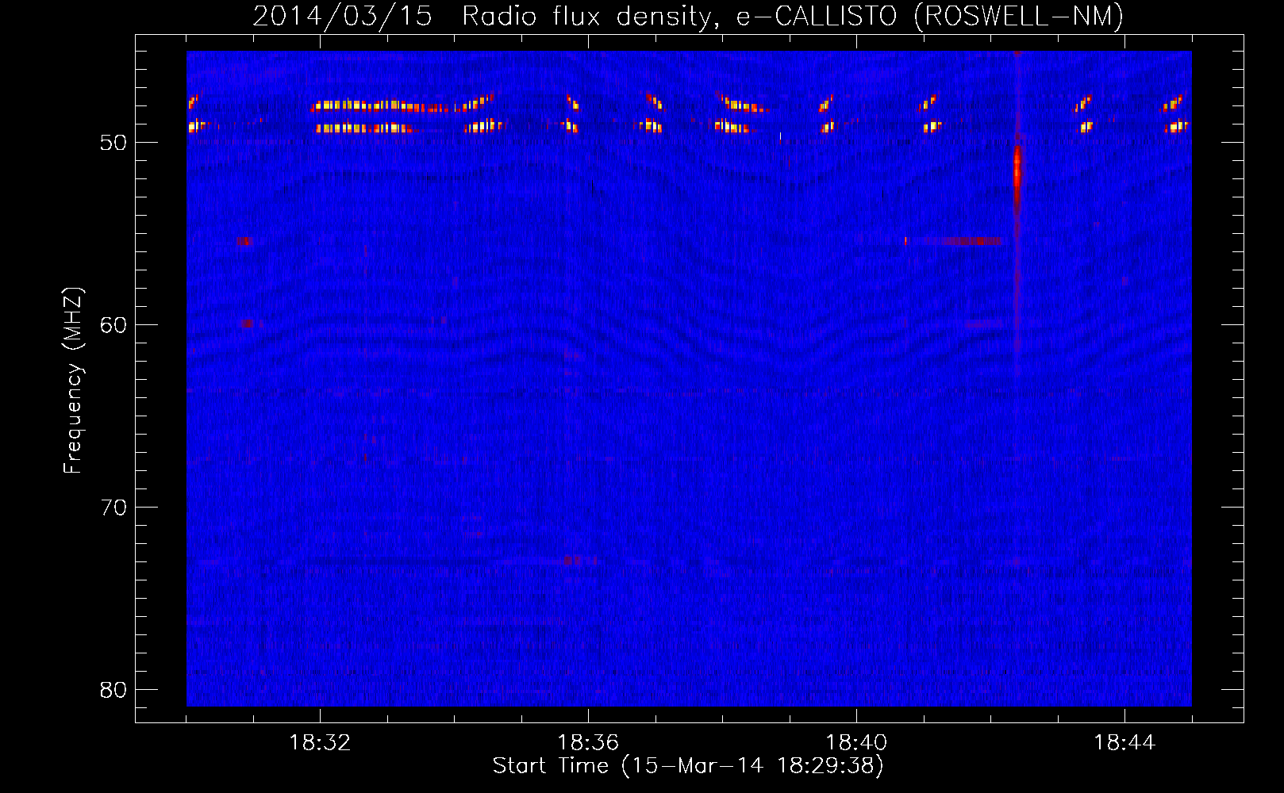Click the '60' frequency tick label
The image size is (1284, 793).
[x=114, y=325]
